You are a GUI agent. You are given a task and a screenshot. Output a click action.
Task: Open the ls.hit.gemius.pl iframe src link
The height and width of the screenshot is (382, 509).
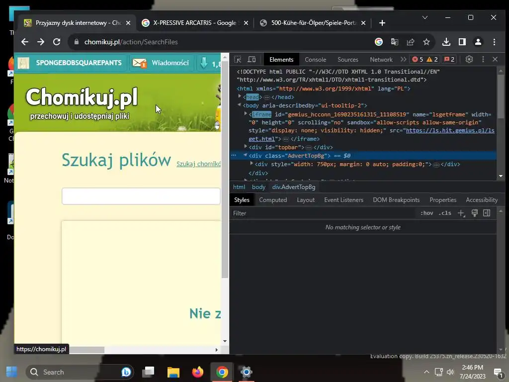click(450, 131)
